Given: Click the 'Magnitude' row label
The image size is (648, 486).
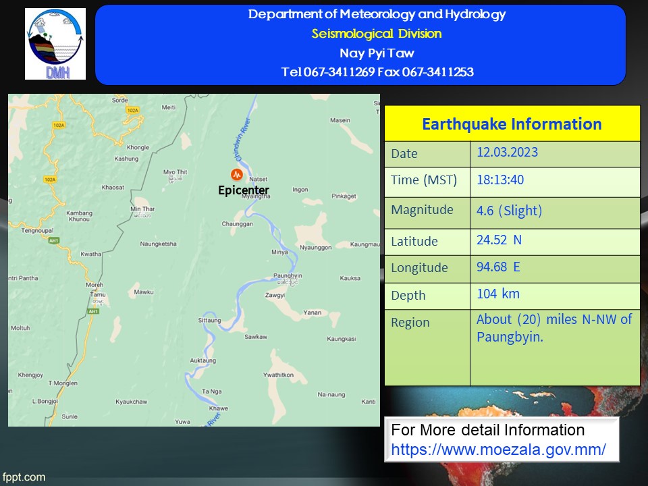Looking at the screenshot, I should (x=422, y=209).
